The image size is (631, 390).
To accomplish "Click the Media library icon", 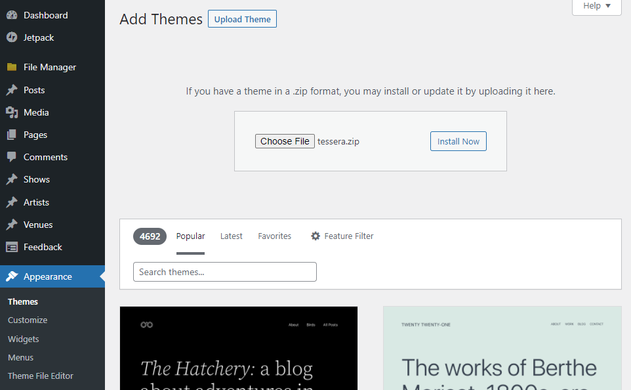I will click(12, 112).
